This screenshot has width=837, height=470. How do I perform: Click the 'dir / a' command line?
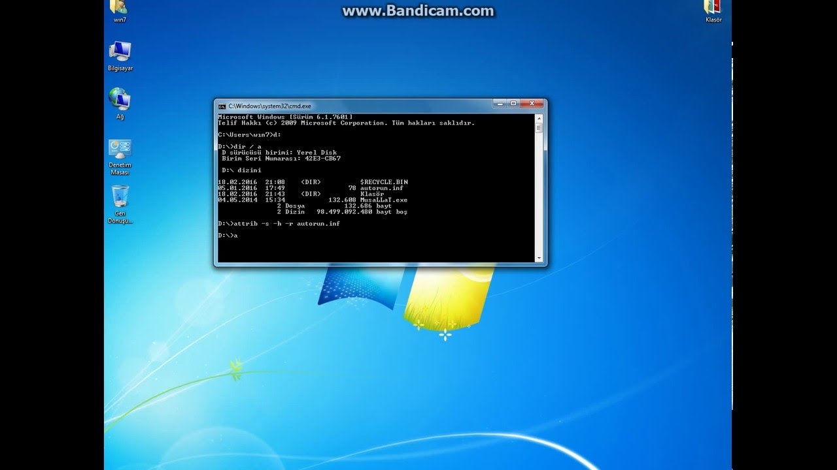point(239,147)
